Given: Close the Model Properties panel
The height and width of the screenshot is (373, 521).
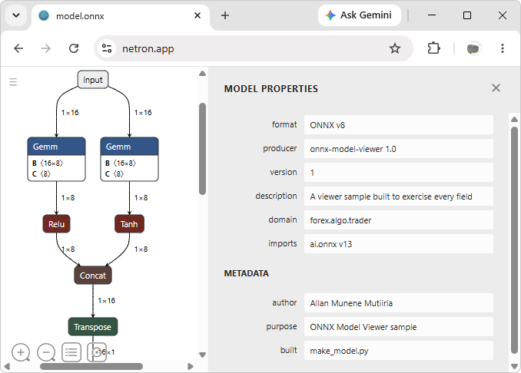Looking at the screenshot, I should (496, 88).
